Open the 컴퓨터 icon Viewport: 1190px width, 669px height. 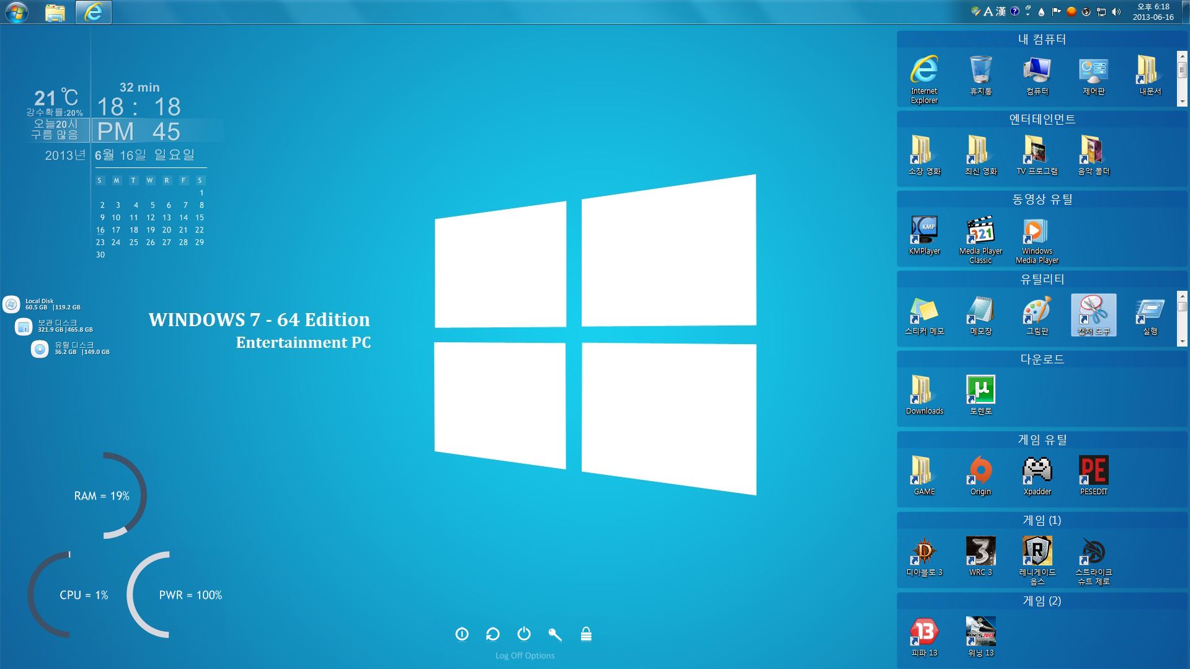(1037, 76)
